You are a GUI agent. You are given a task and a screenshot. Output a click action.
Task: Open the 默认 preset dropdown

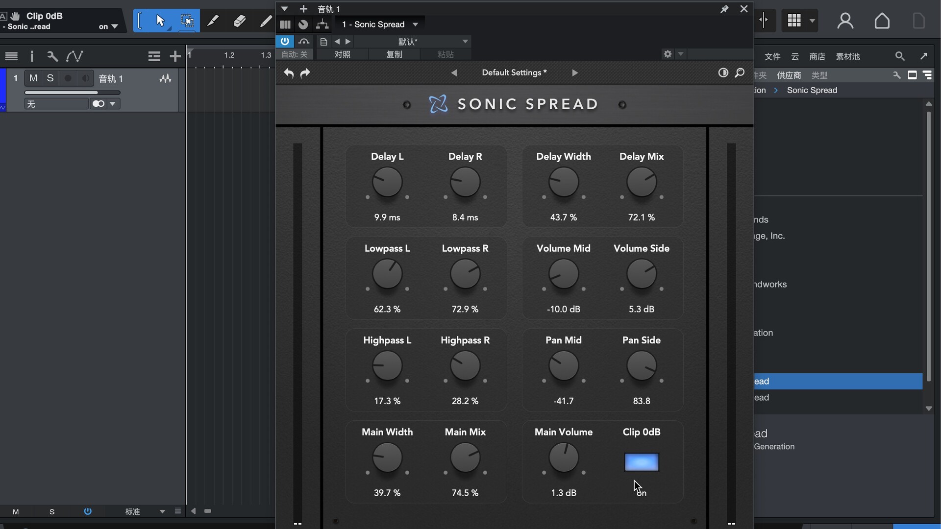(413, 42)
